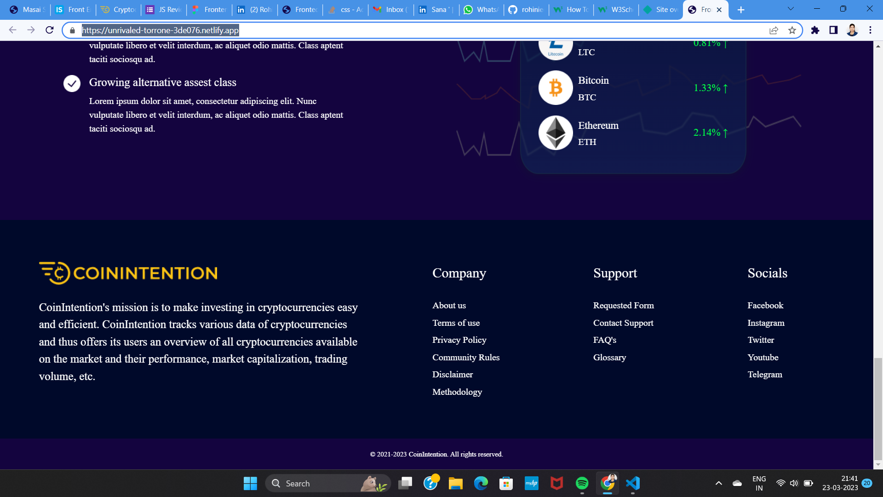The image size is (883, 497).
Task: Click the Bitcoin coin logo icon
Action: (x=556, y=88)
